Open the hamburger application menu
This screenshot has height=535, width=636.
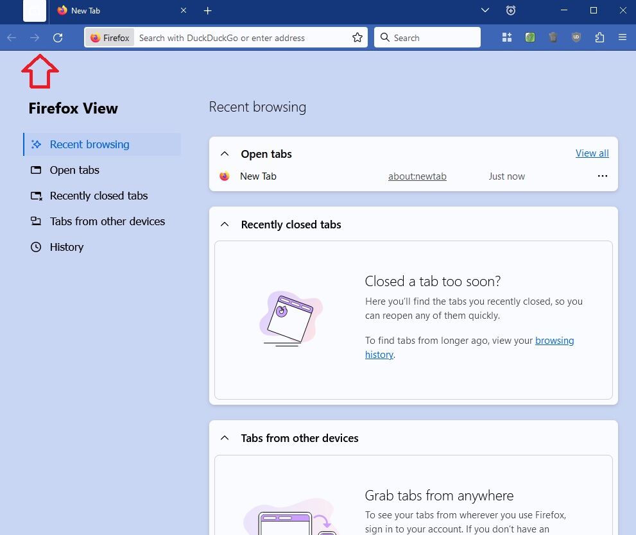coord(623,37)
